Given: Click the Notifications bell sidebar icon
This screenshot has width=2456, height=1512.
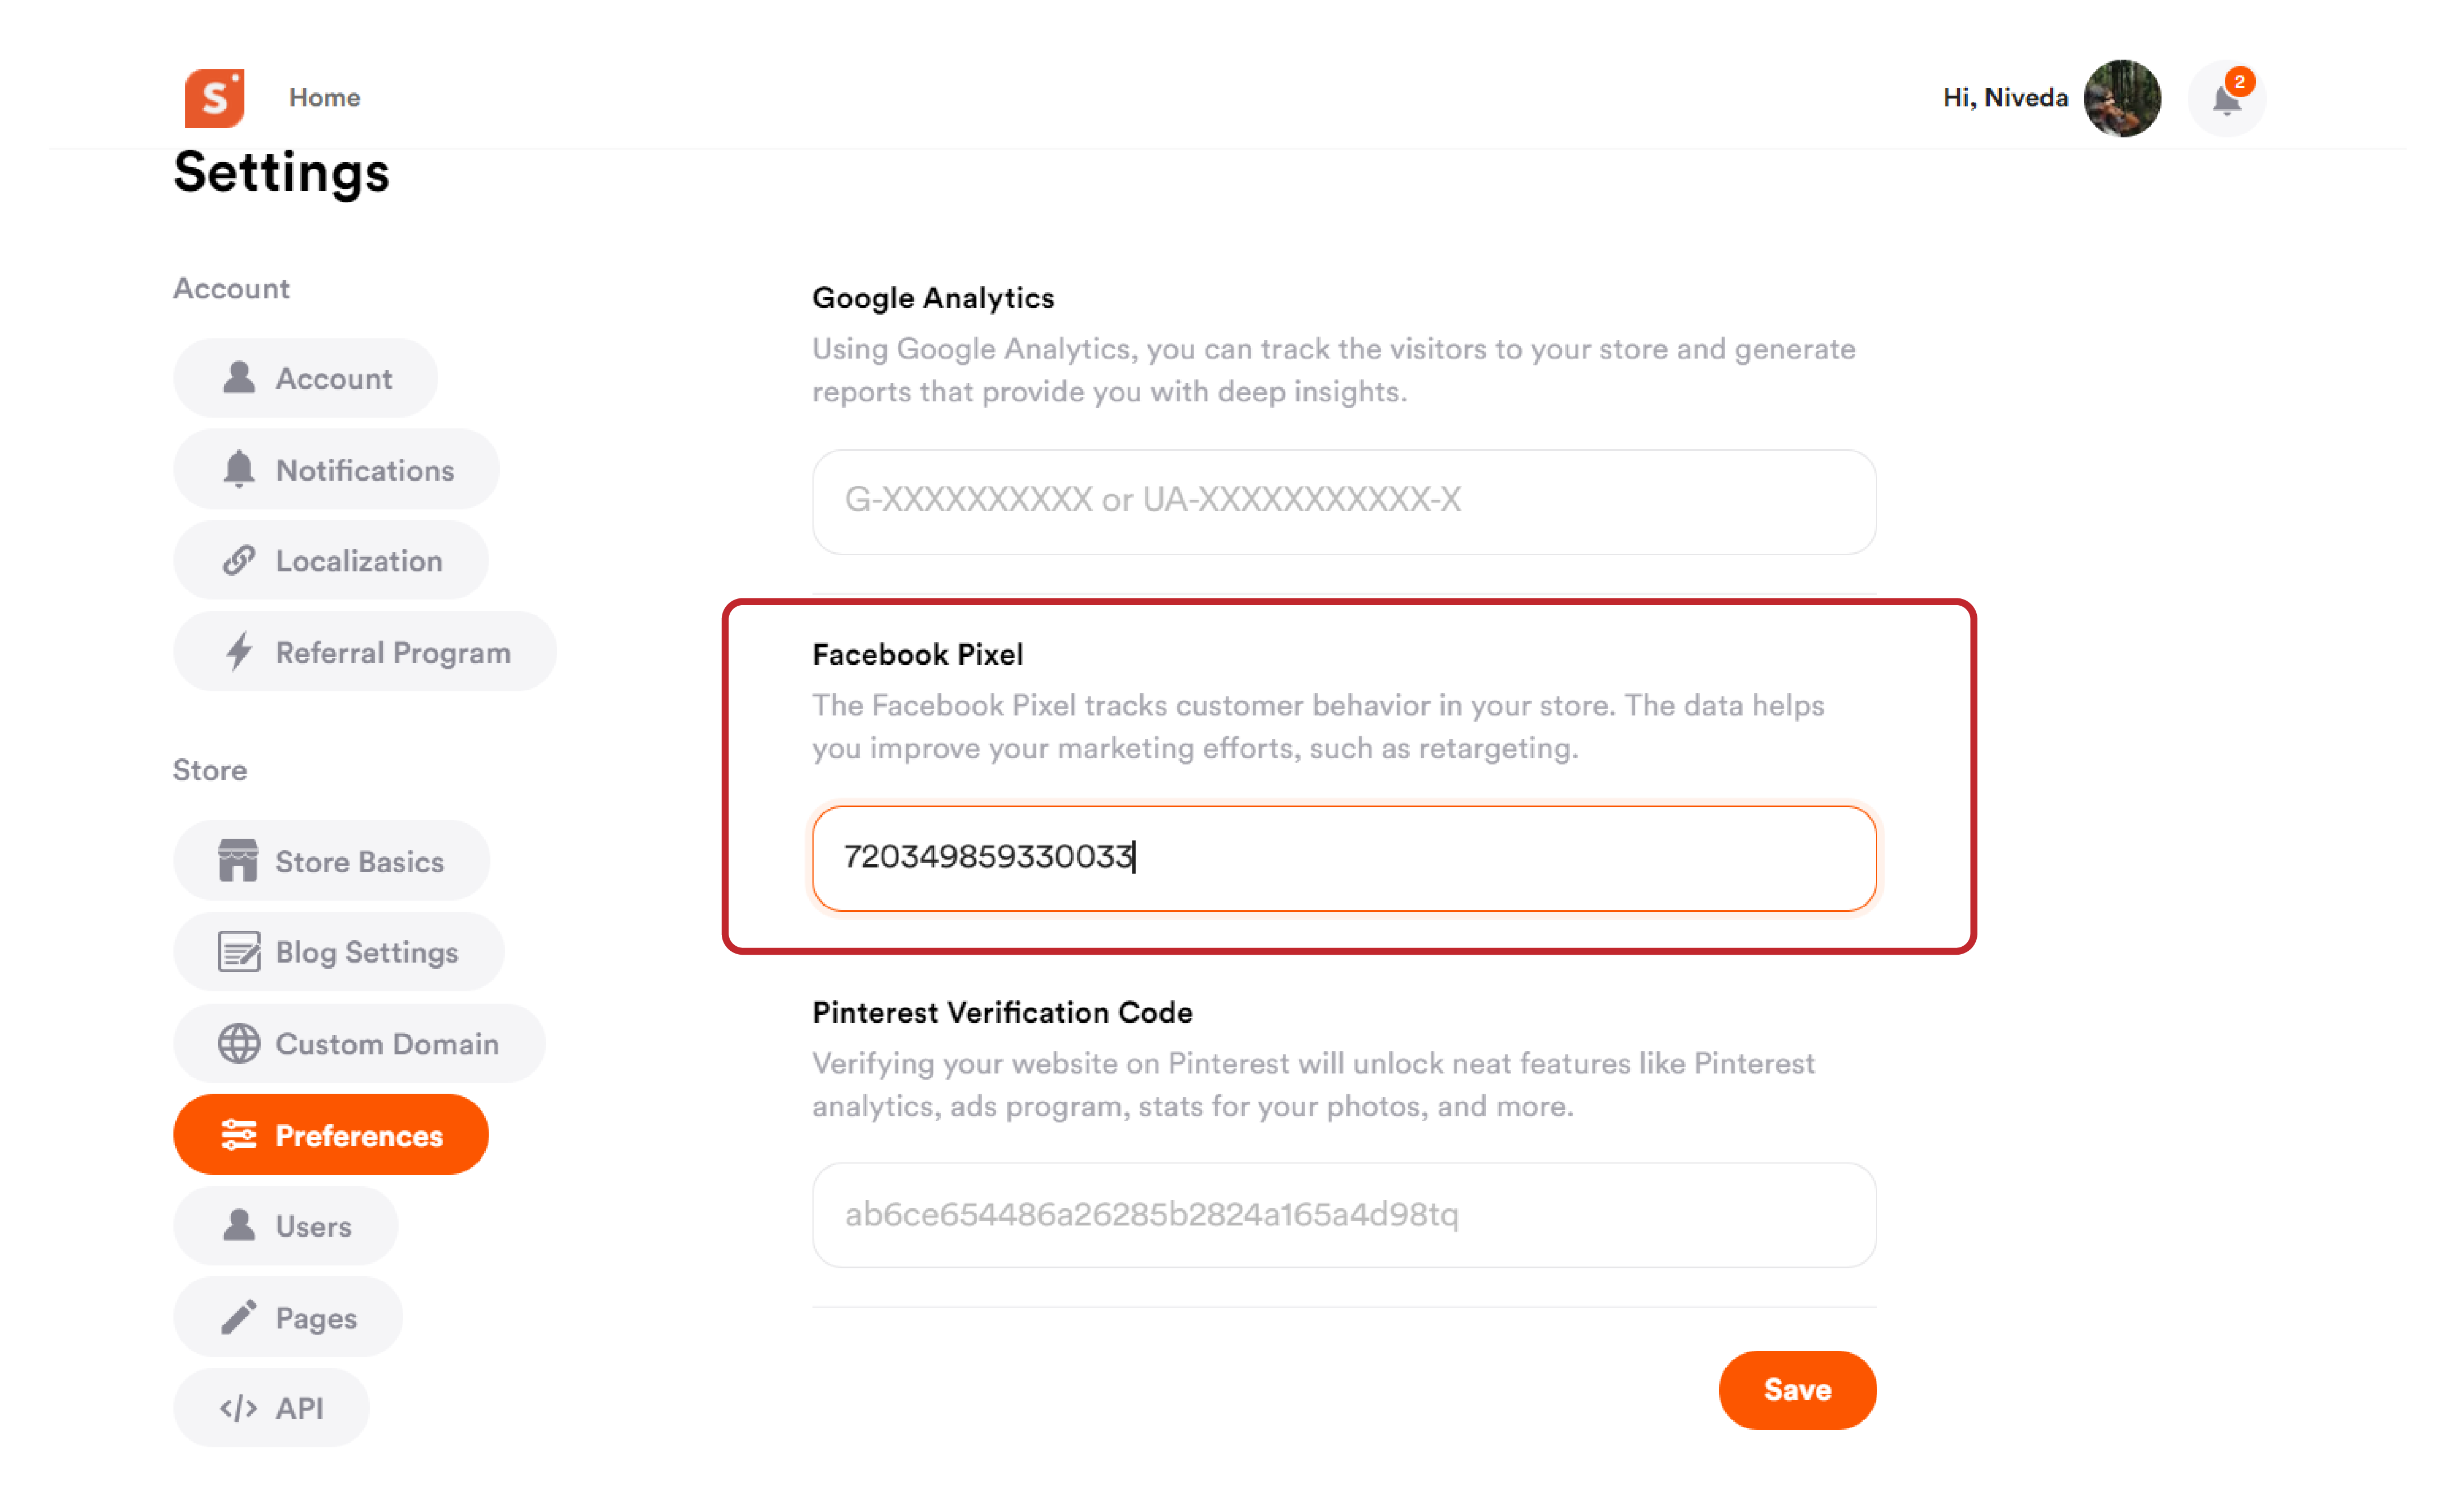Looking at the screenshot, I should point(238,469).
